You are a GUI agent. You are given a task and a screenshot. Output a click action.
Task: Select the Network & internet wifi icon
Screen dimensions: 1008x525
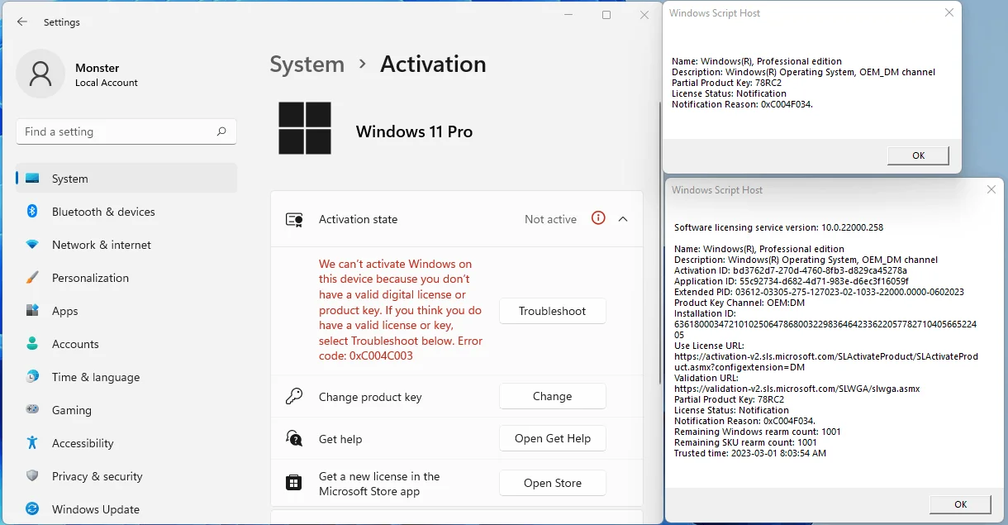33,245
